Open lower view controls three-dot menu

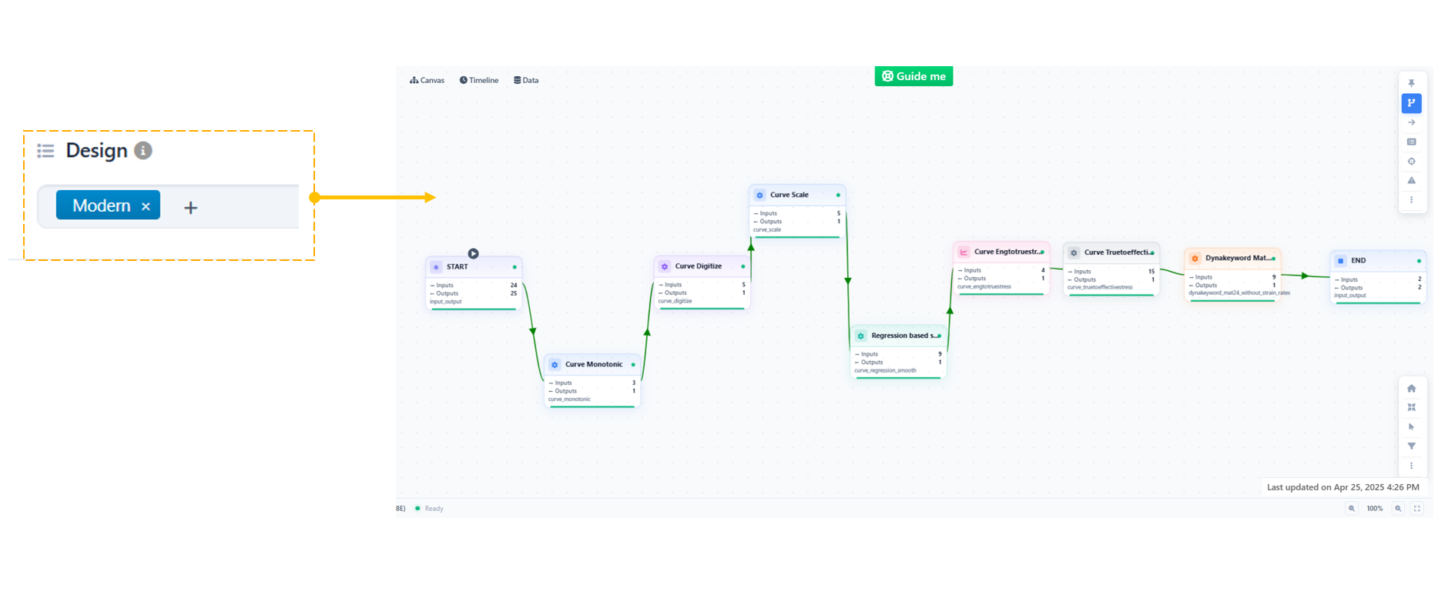pos(1411,466)
